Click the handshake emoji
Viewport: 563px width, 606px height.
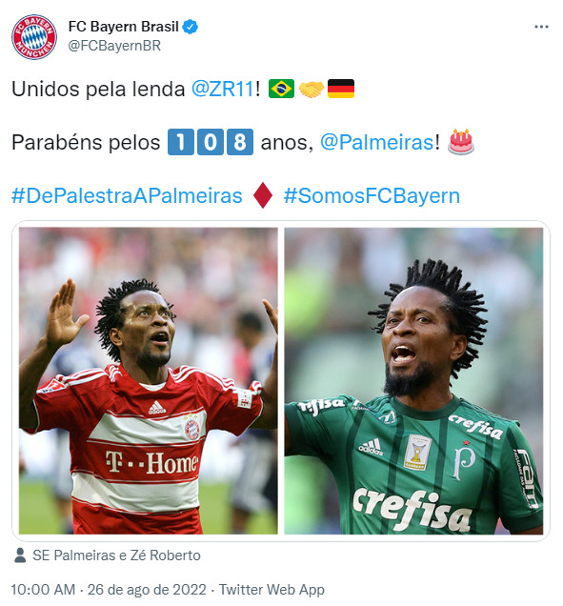point(312,90)
